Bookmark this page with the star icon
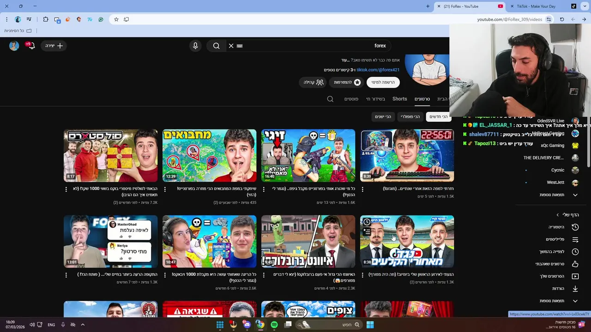591x332 pixels. [116, 19]
